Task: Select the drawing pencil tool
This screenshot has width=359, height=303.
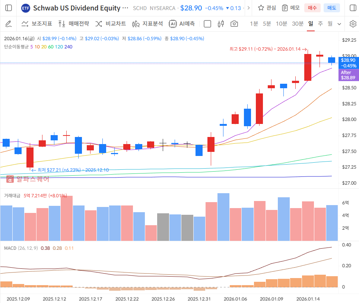Action: pos(9,24)
